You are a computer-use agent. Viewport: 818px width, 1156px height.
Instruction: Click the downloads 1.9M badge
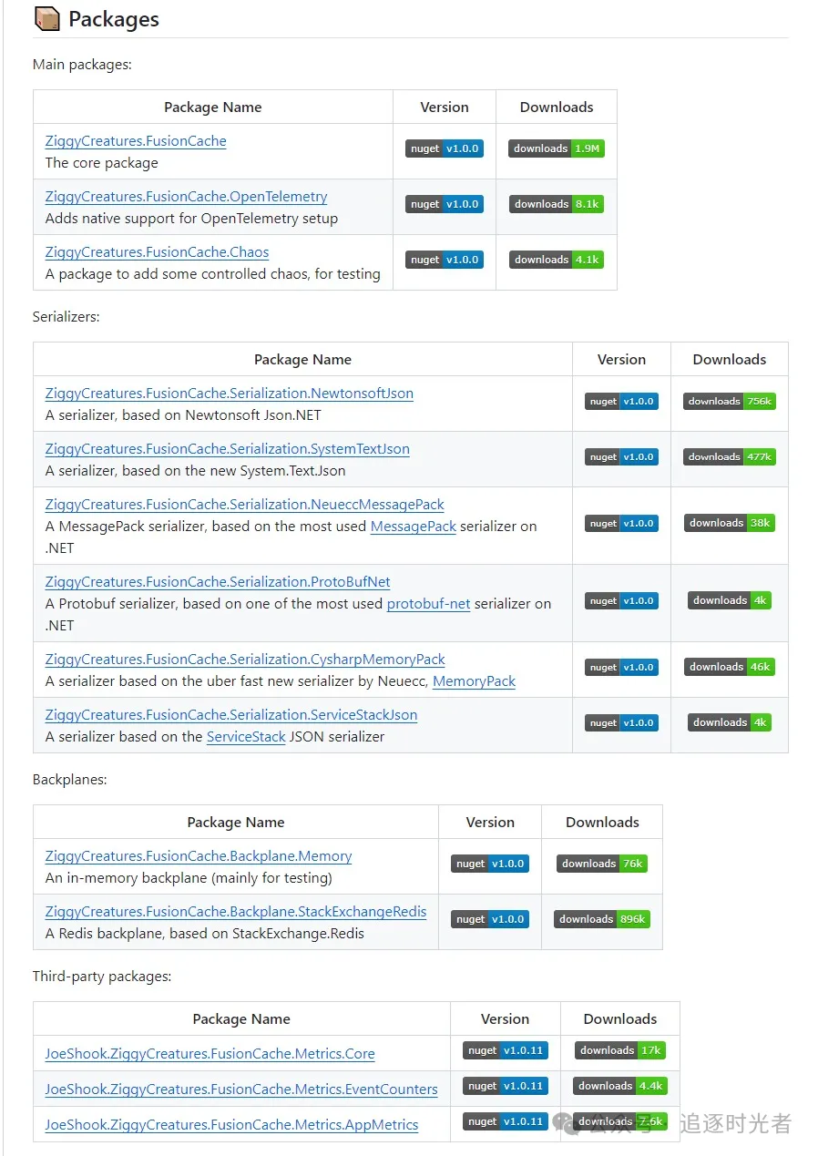click(x=557, y=148)
